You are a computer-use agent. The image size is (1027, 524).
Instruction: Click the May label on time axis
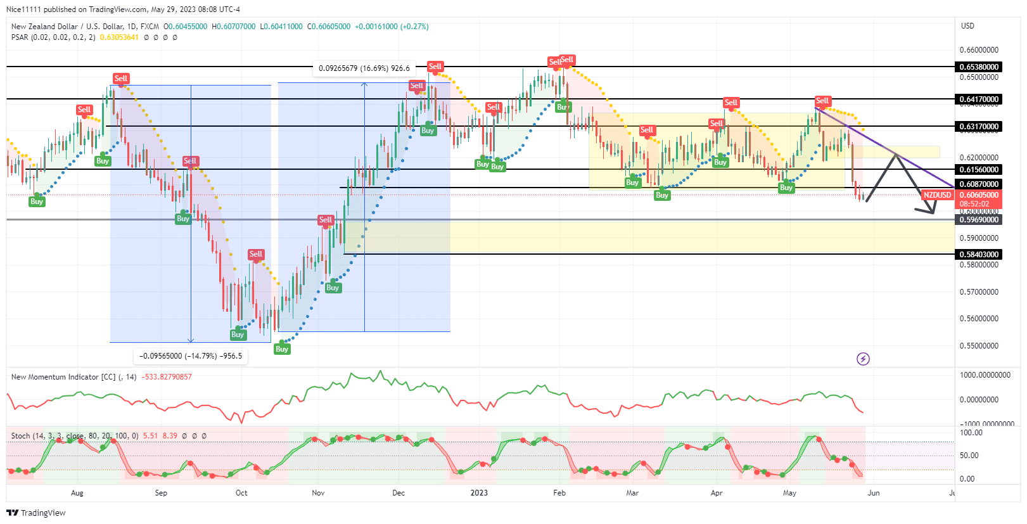789,493
